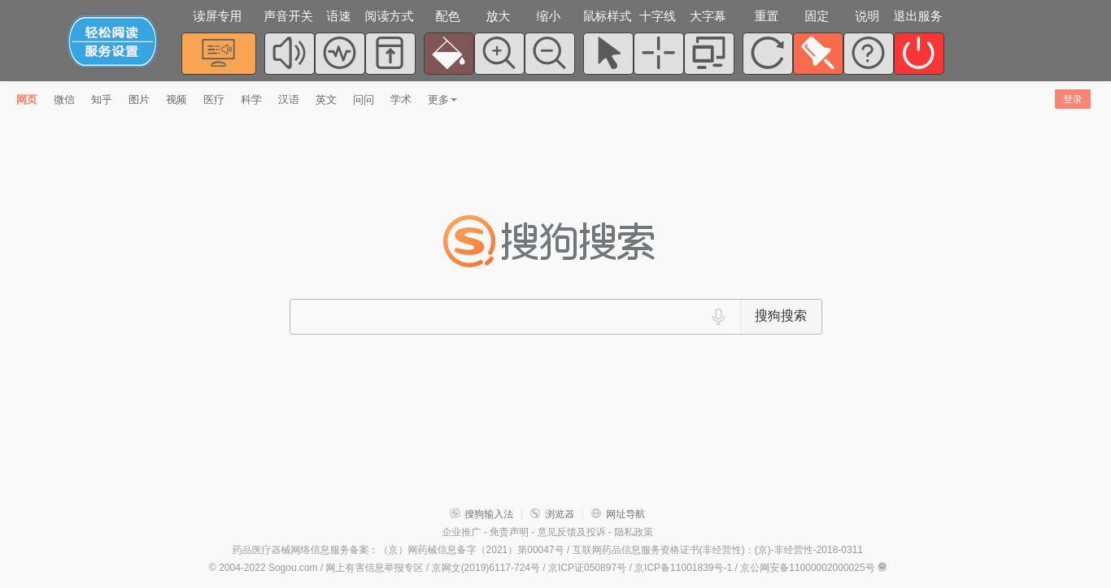The height and width of the screenshot is (588, 1111).
Task: Click the 轻松阅读 服务设置 badge
Action: pyautogui.click(x=112, y=41)
